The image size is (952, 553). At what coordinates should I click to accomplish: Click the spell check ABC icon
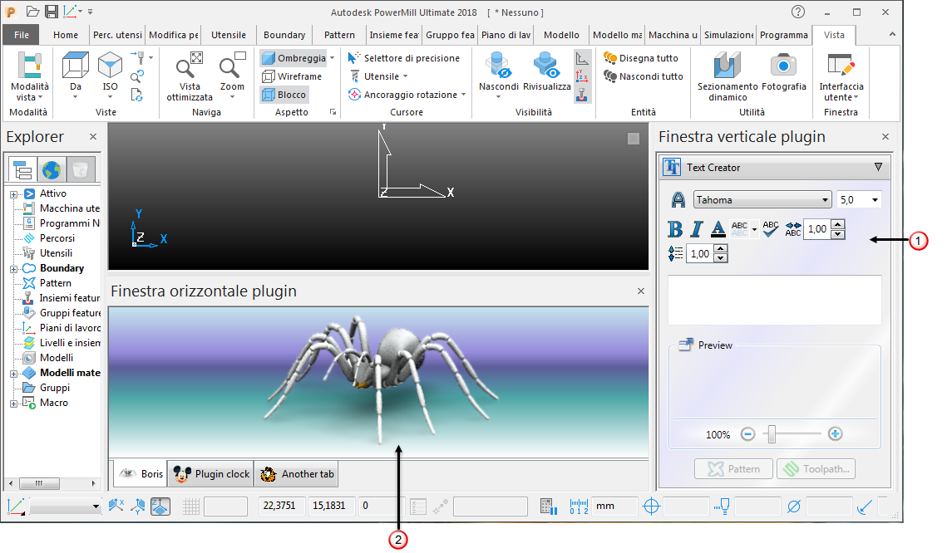click(x=771, y=229)
